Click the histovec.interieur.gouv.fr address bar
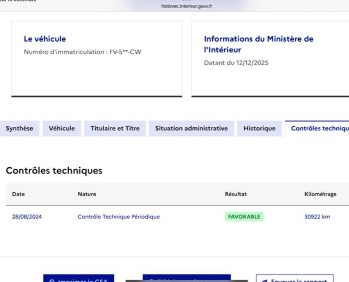The image size is (349, 282). coord(187,7)
